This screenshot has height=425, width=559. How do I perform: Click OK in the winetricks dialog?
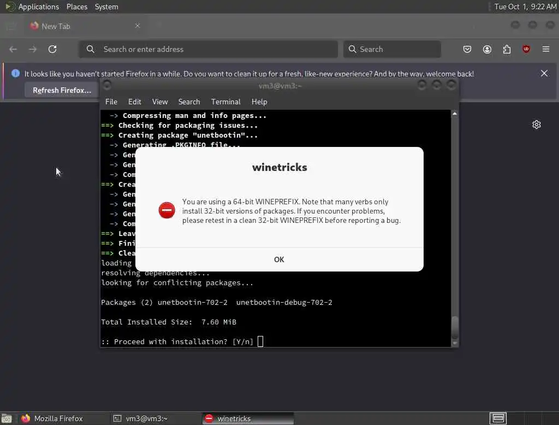click(x=279, y=259)
